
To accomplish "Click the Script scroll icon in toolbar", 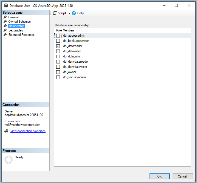I will pyautogui.click(x=55, y=13).
